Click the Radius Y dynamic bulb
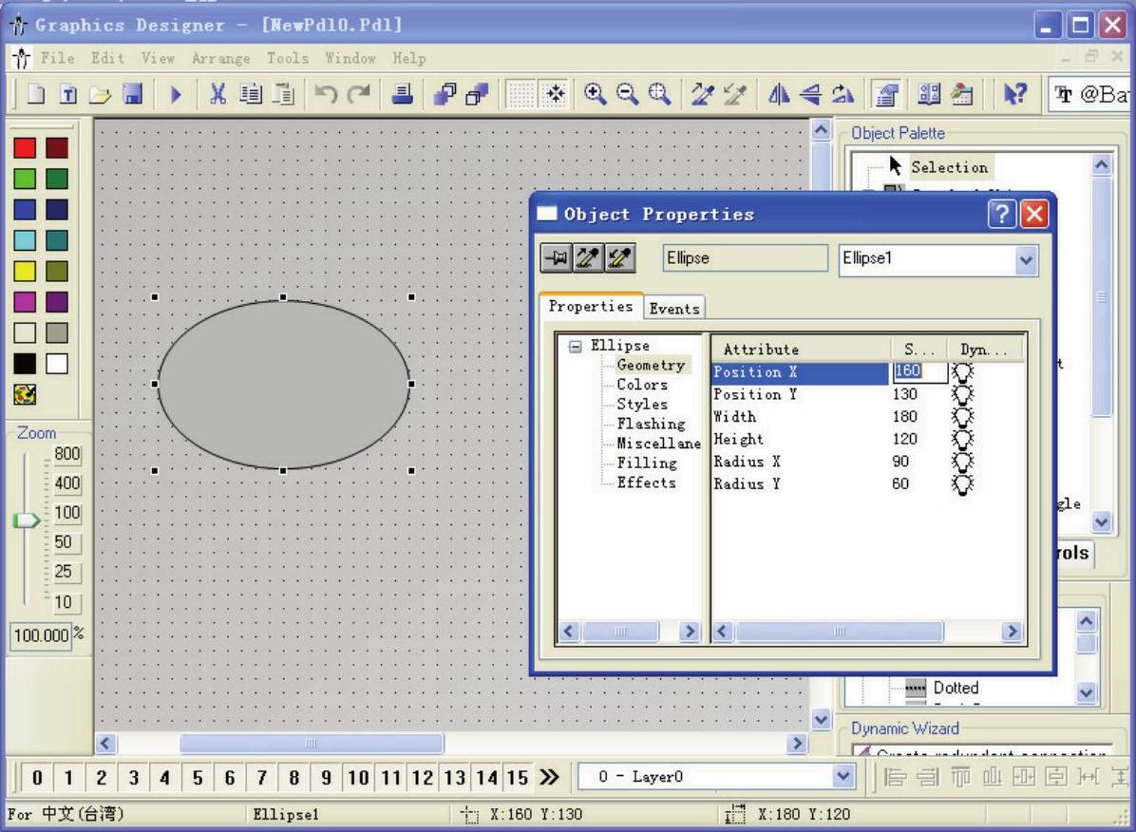This screenshot has height=832, width=1136. coord(962,484)
